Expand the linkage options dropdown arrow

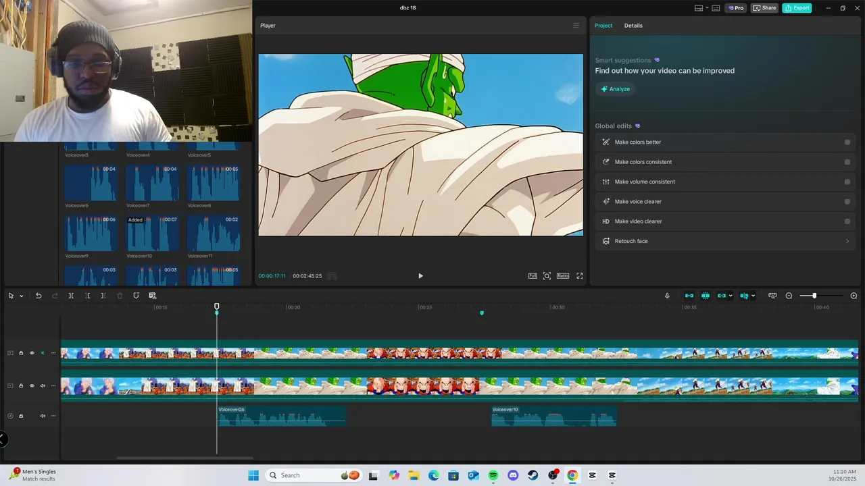point(731,296)
